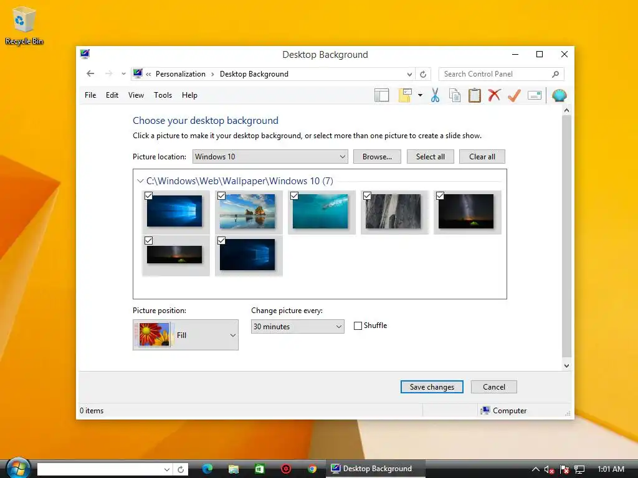Uncheck the Milky Way tent wallpaper checkbox
The height and width of the screenshot is (478, 638).
pyautogui.click(x=440, y=196)
